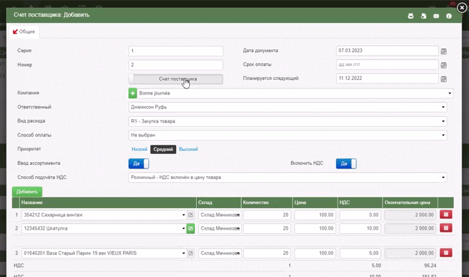Click the export document icon in the header
The width and height of the screenshot is (469, 277).
(x=424, y=16)
